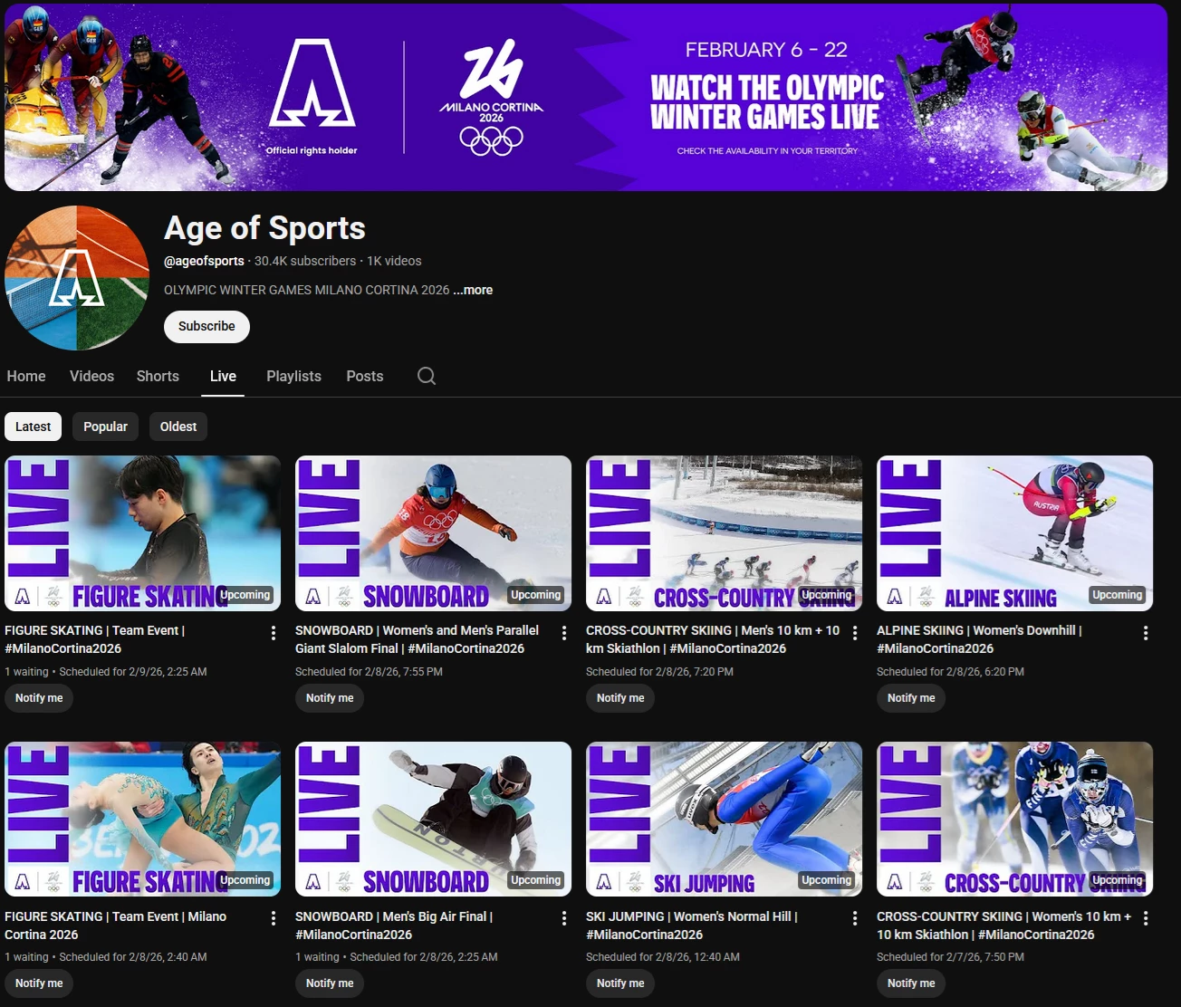
Task: Click the Age of Sports channel name
Action: tap(264, 228)
